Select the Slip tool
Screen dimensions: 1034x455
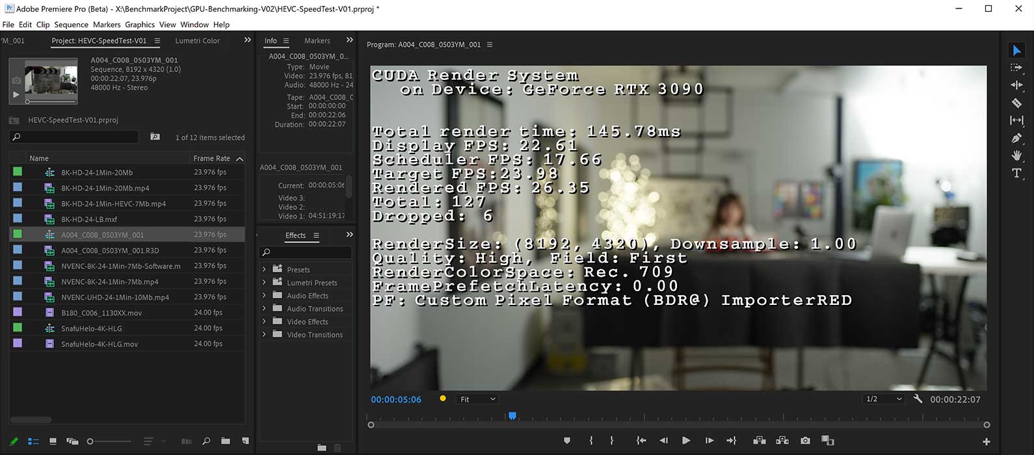pos(1016,120)
